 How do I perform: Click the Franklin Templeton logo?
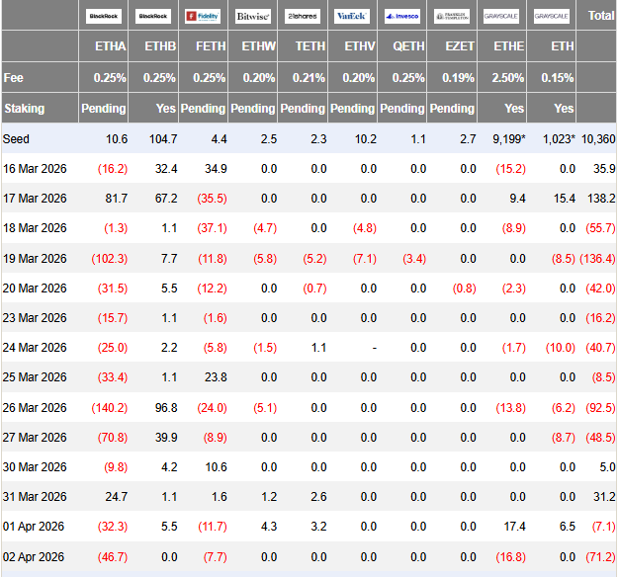(x=452, y=17)
